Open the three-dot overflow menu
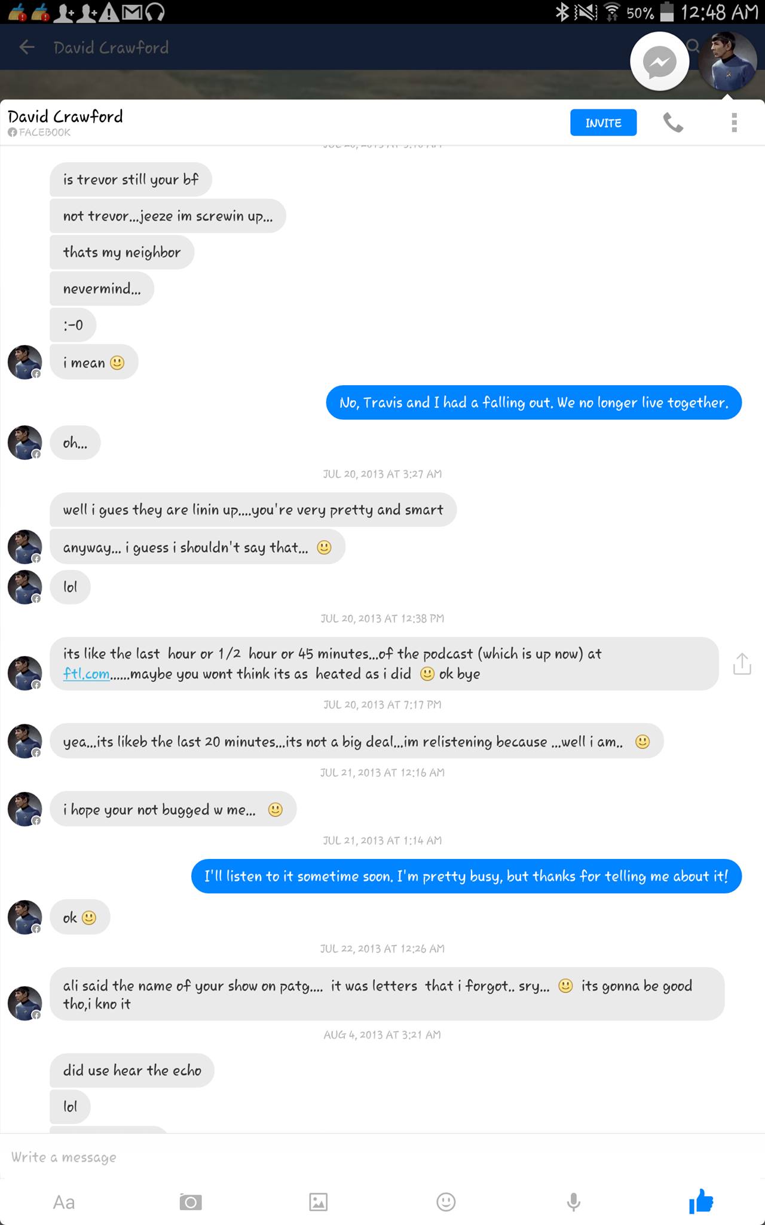Image resolution: width=765 pixels, height=1225 pixels. (734, 123)
